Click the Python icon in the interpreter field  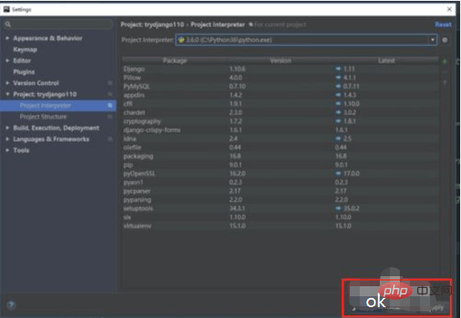181,40
